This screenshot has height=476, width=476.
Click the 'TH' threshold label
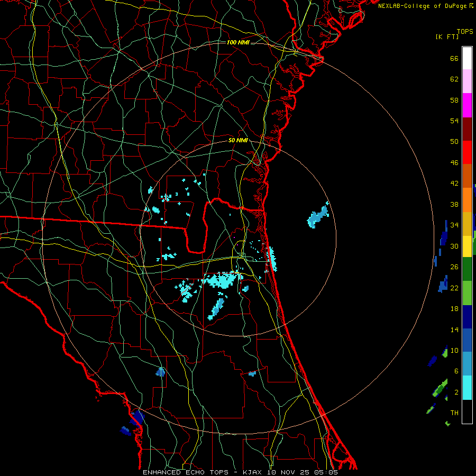tap(454, 413)
